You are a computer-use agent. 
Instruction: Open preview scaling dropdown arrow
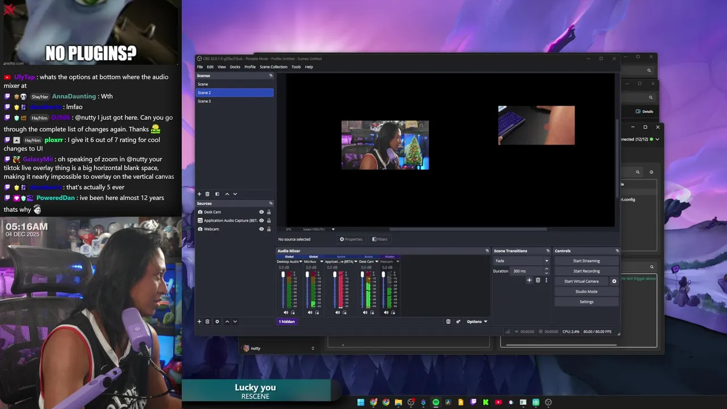tap(333, 229)
